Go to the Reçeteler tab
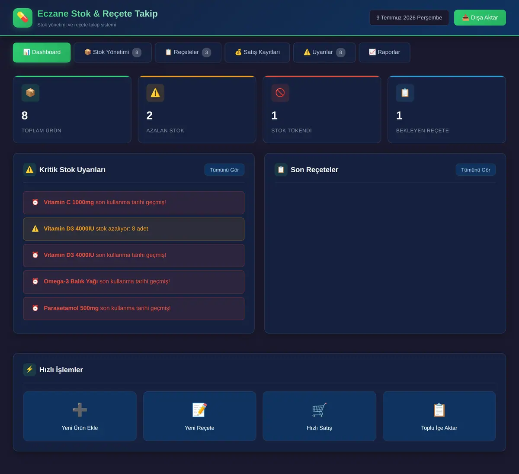519x474 pixels. point(188,52)
